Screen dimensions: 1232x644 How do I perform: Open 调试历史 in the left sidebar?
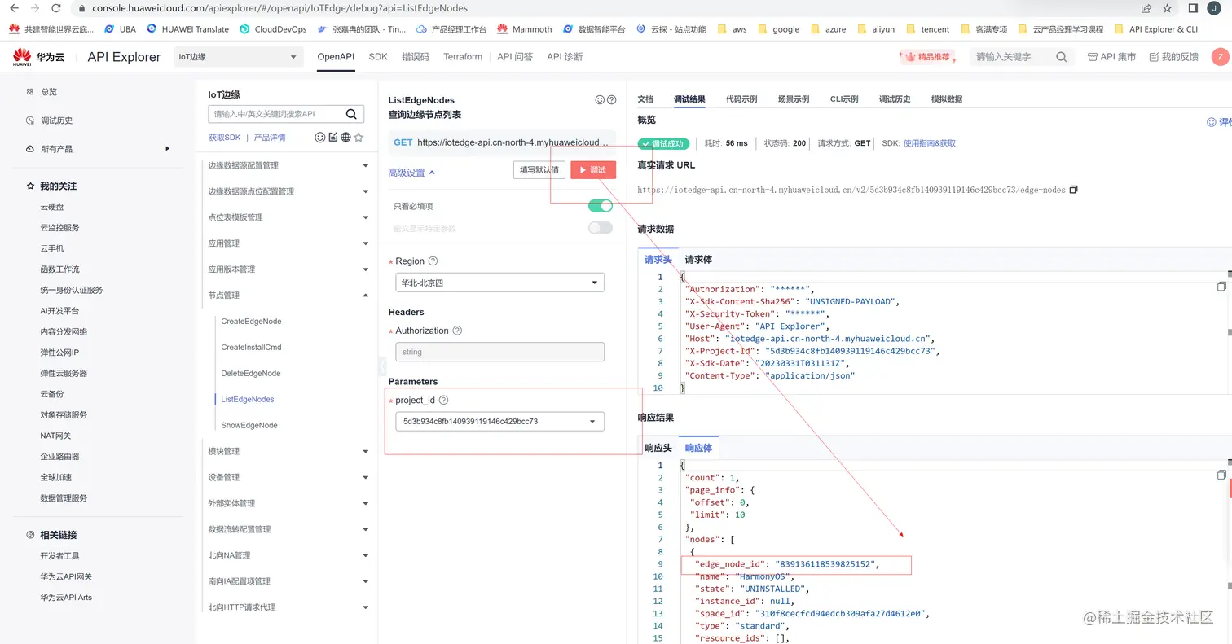(57, 120)
